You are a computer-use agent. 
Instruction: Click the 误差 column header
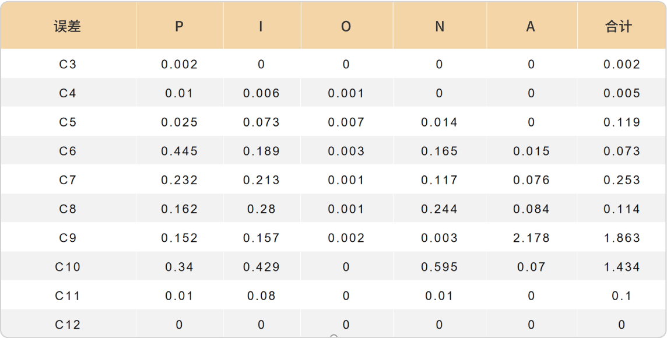68,26
